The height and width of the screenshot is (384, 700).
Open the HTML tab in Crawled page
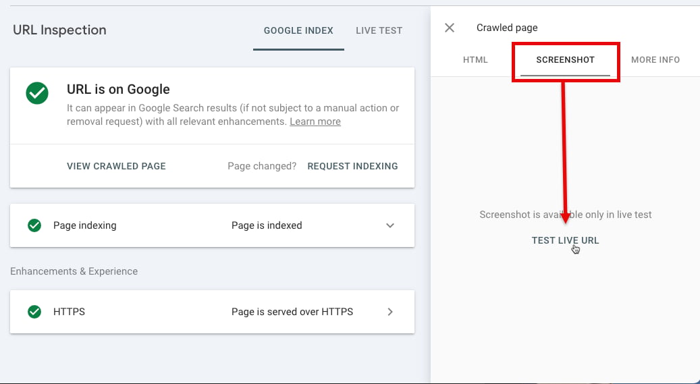point(475,60)
